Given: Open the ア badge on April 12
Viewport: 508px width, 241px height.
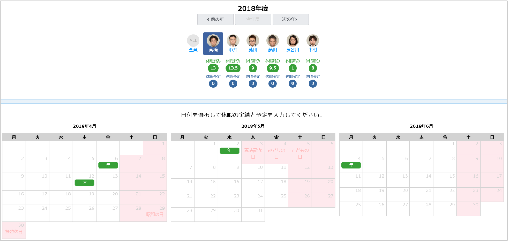Looking at the screenshot, I should [84, 183].
